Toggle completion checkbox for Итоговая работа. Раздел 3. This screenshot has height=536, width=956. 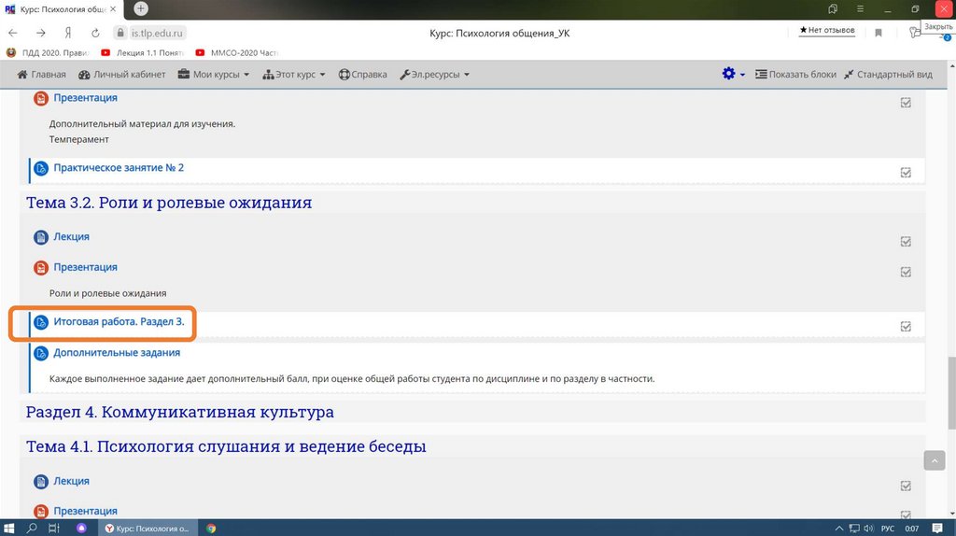tap(906, 327)
